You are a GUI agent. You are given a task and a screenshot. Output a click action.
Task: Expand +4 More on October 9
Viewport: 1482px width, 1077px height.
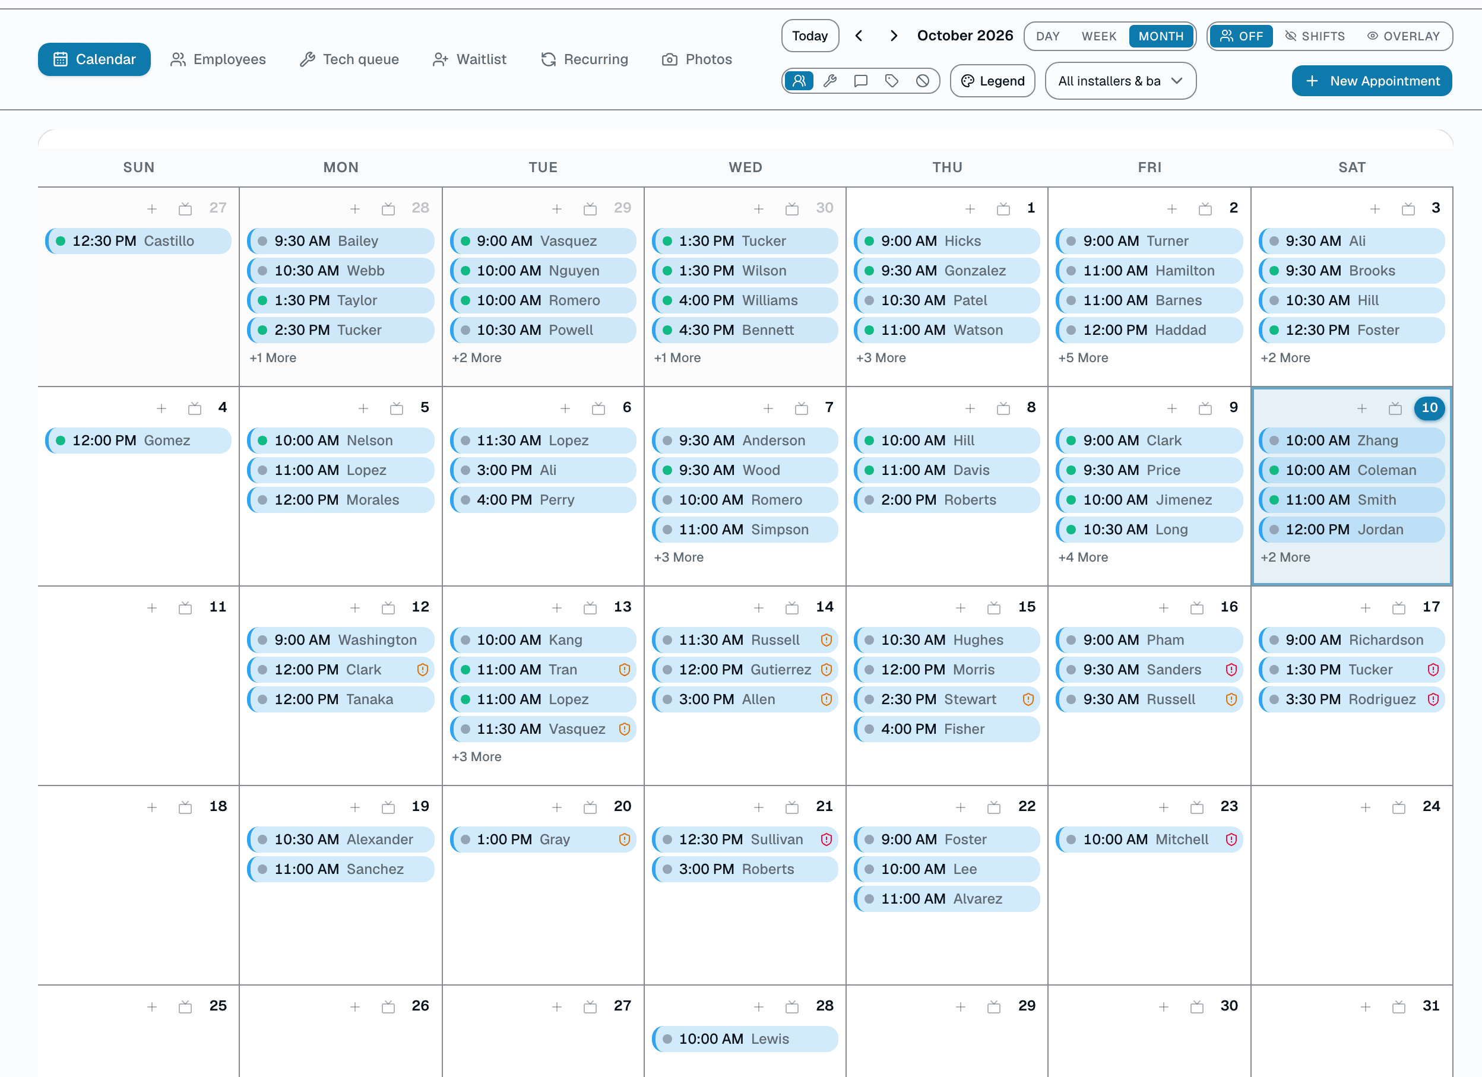(x=1083, y=557)
